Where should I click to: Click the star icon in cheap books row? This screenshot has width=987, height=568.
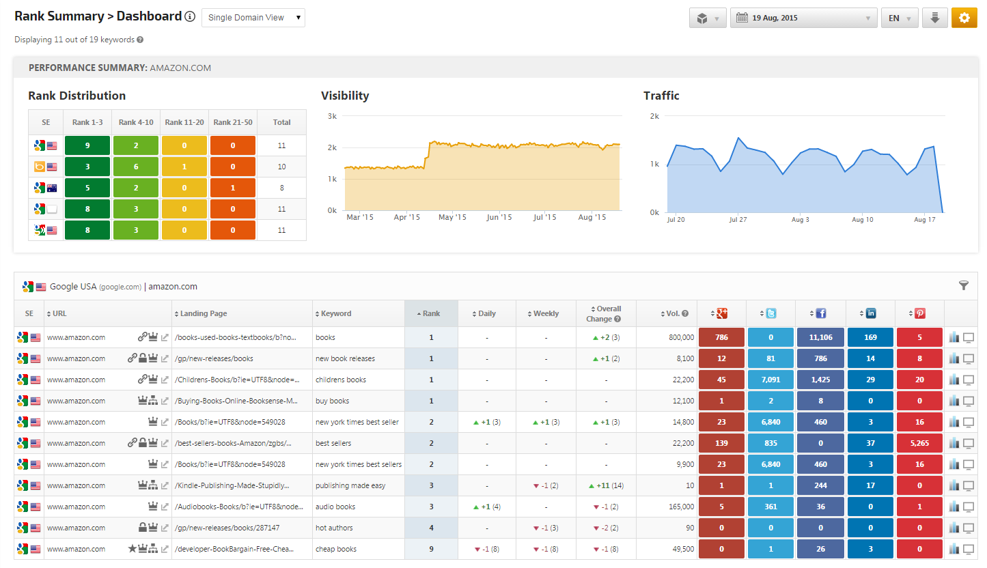point(132,548)
